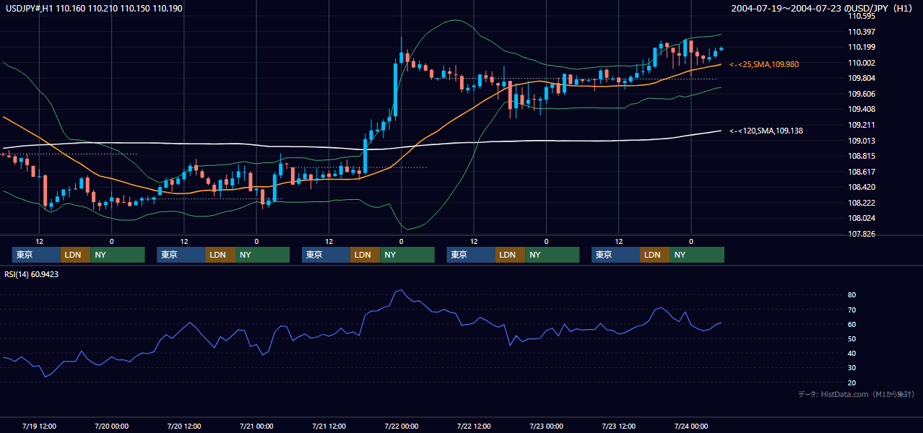Select the 7/24 00:00 time label

[x=691, y=426]
